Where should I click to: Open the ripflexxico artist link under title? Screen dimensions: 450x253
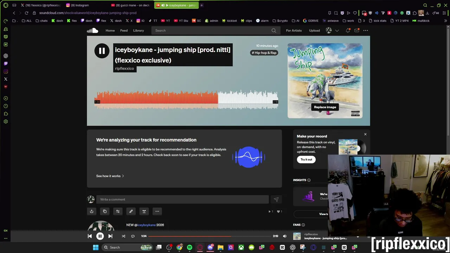coord(124,69)
